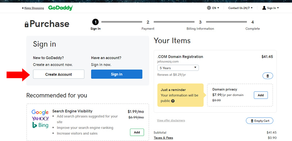Click the New to GoDaddy? text

pos(49,58)
